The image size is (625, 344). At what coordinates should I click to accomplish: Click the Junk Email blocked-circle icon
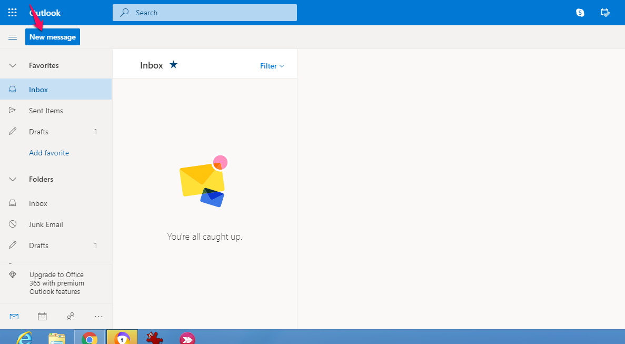(x=13, y=224)
